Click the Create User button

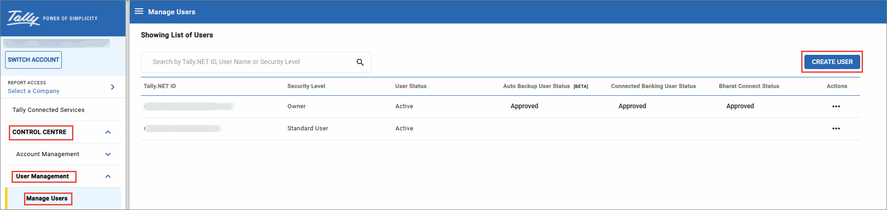(x=832, y=62)
